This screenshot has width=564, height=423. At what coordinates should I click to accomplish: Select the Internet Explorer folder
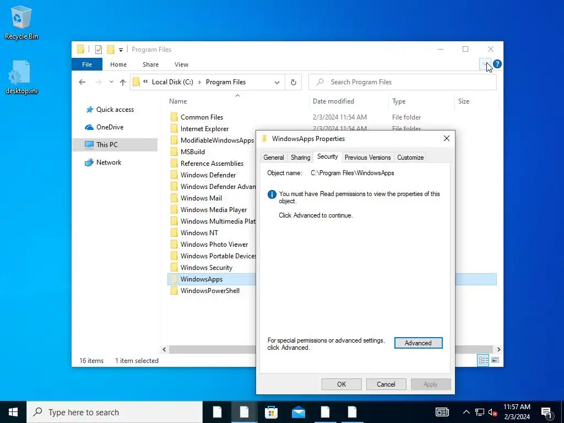pyautogui.click(x=204, y=129)
